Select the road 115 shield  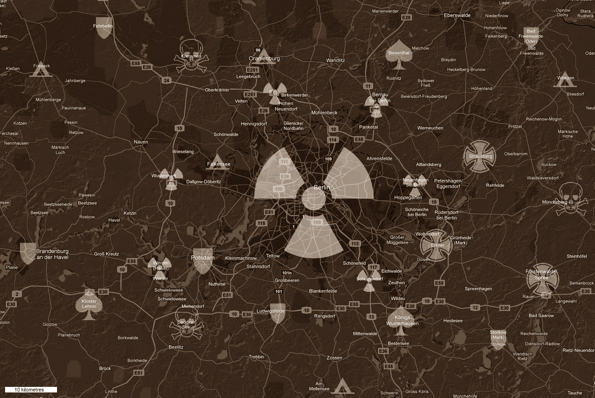tap(261, 223)
